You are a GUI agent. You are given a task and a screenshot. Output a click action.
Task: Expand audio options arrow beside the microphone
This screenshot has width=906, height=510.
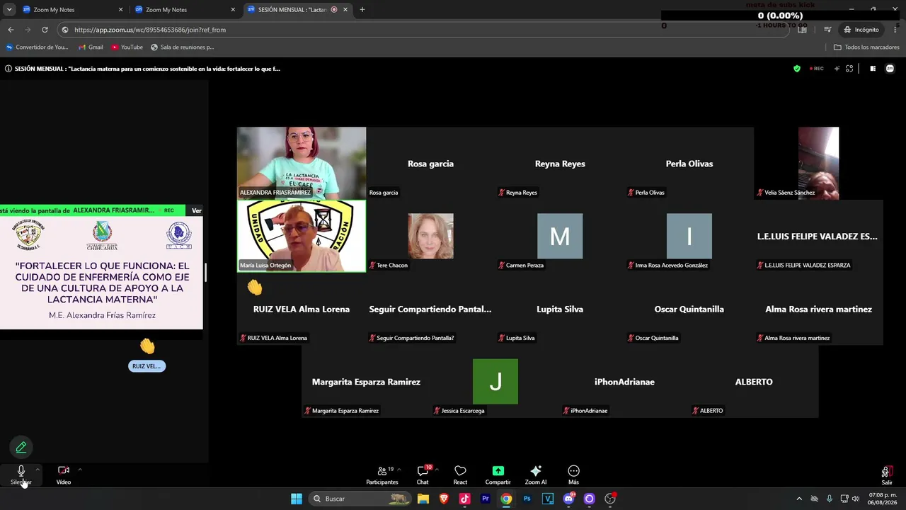click(x=38, y=470)
